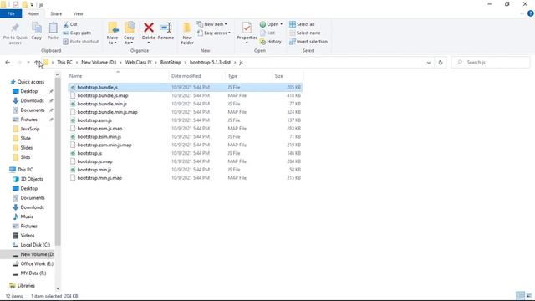Expand the Easy access dropdown
The image size is (535, 301).
[x=214, y=33]
